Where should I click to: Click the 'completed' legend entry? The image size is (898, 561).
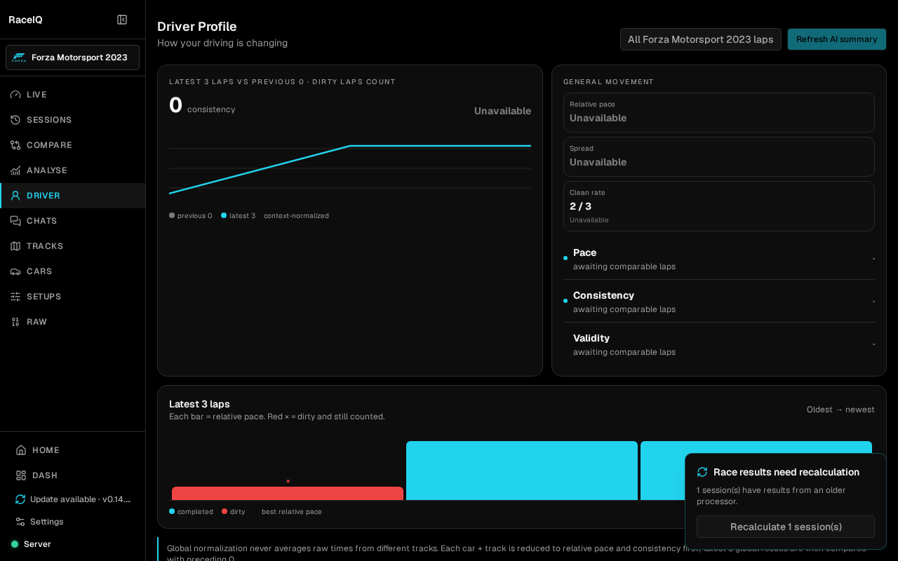[191, 512]
